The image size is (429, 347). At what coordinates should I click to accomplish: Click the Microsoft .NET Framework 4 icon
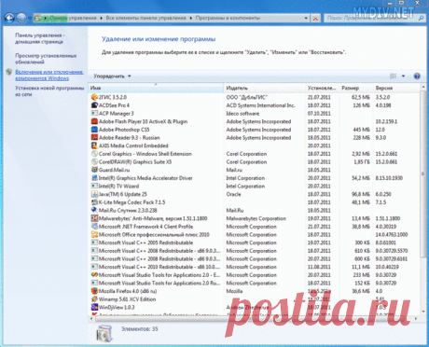[x=94, y=227]
